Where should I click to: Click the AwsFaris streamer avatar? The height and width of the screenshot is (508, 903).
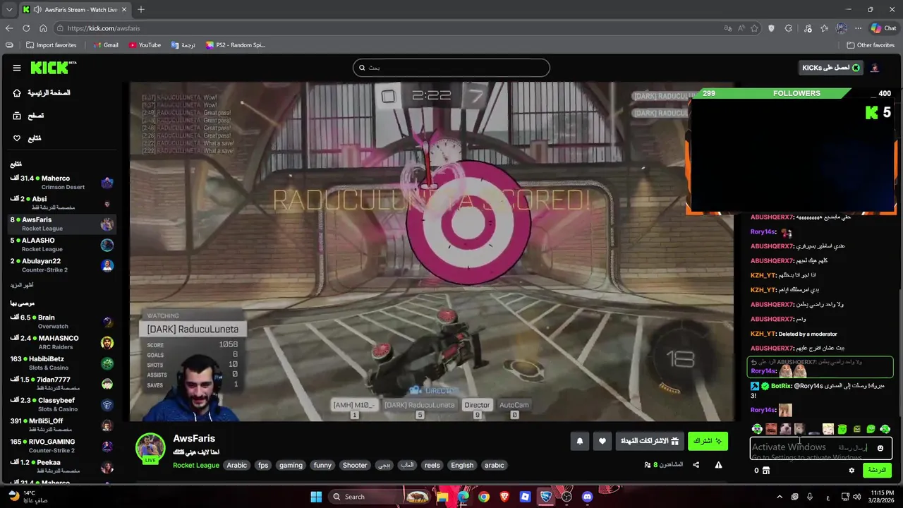[150, 448]
